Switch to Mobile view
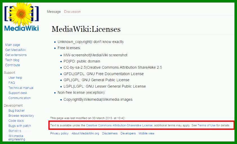Screen dimensions: 237x144 pyautogui.click(x=146, y=133)
